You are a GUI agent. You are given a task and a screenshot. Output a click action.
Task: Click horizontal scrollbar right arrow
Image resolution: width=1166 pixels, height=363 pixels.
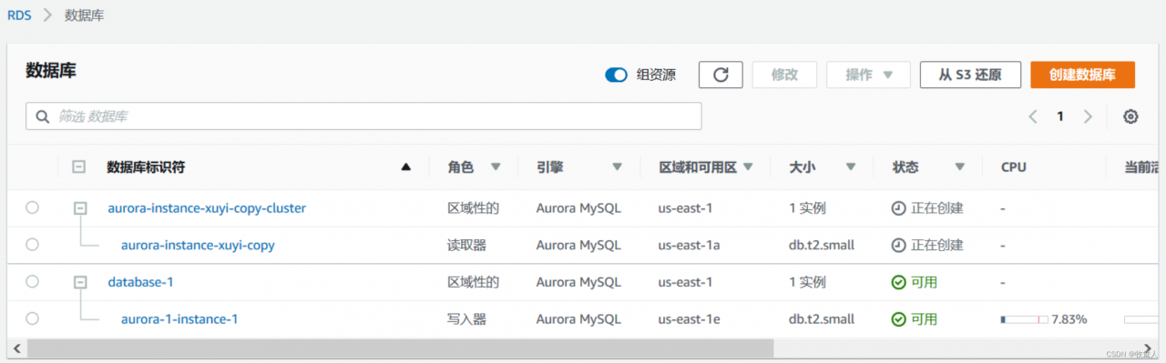1150,348
